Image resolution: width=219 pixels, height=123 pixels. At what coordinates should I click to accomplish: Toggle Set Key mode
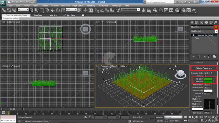(x=160, y=121)
